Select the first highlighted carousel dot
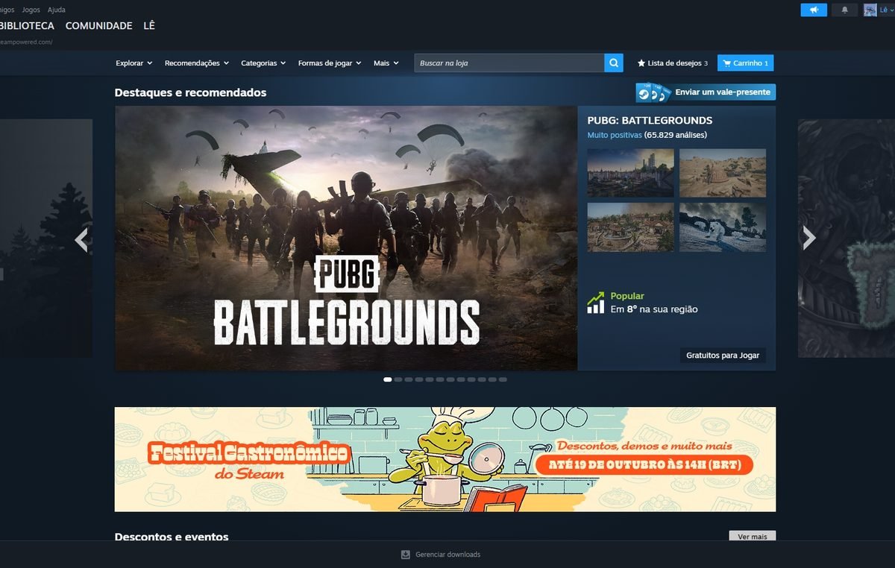Screen dimensions: 895x568 (388, 379)
